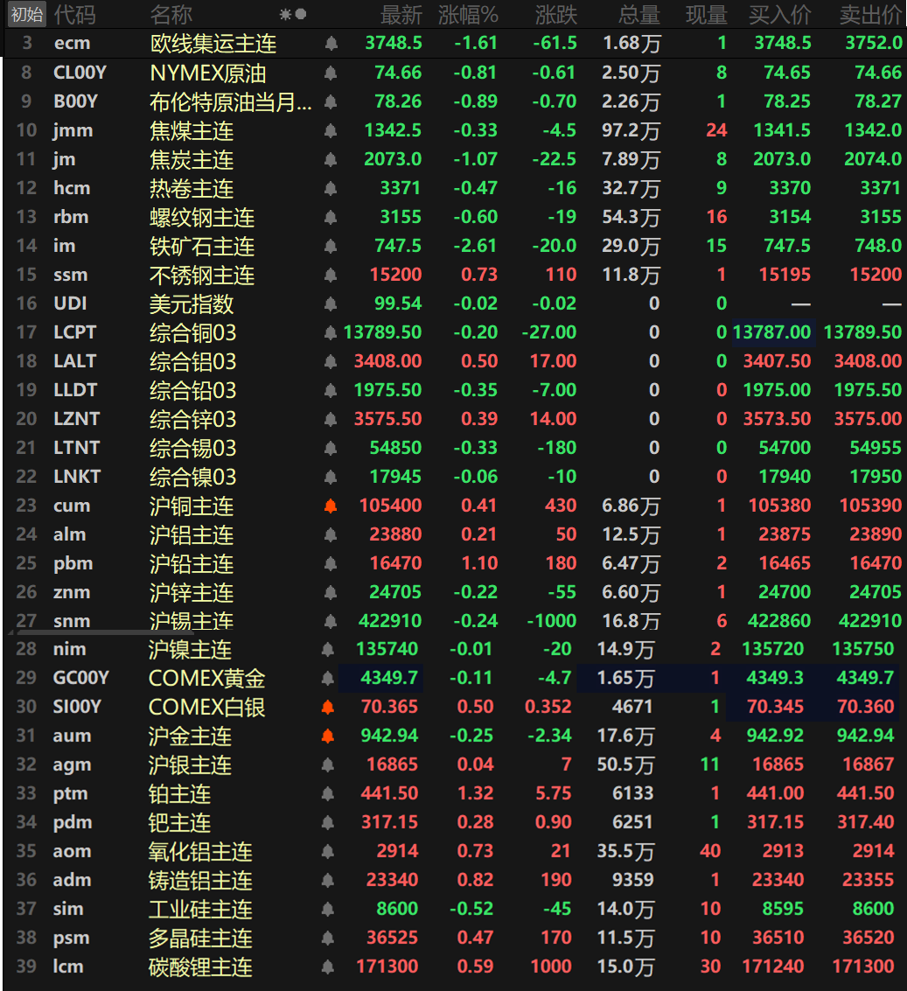Click bell icon in 碳酸锂主连 row
The height and width of the screenshot is (991, 907).
click(327, 967)
